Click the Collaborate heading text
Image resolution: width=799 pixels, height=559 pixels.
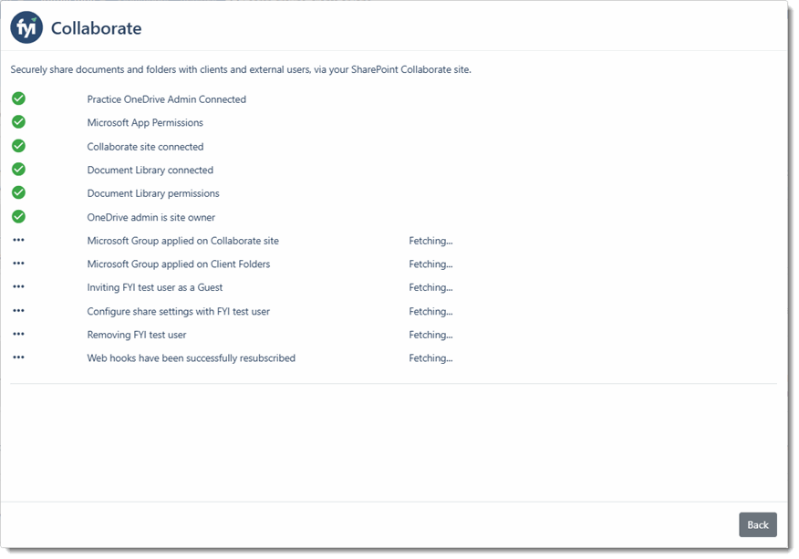97,28
